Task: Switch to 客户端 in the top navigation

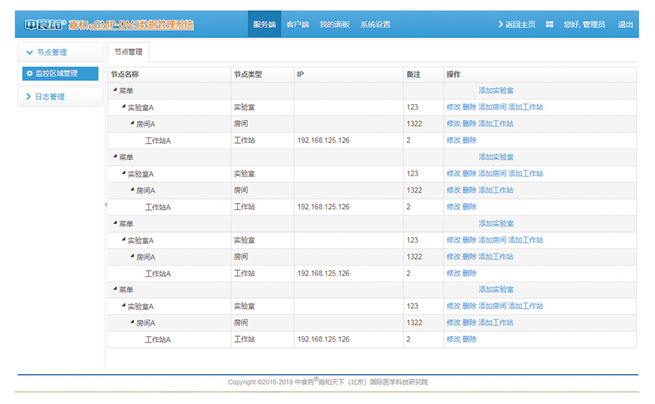Action: [298, 25]
